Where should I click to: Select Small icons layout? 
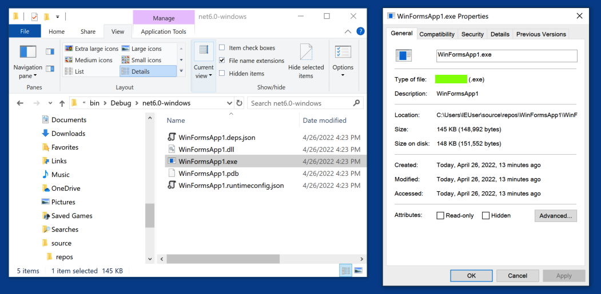click(x=141, y=60)
